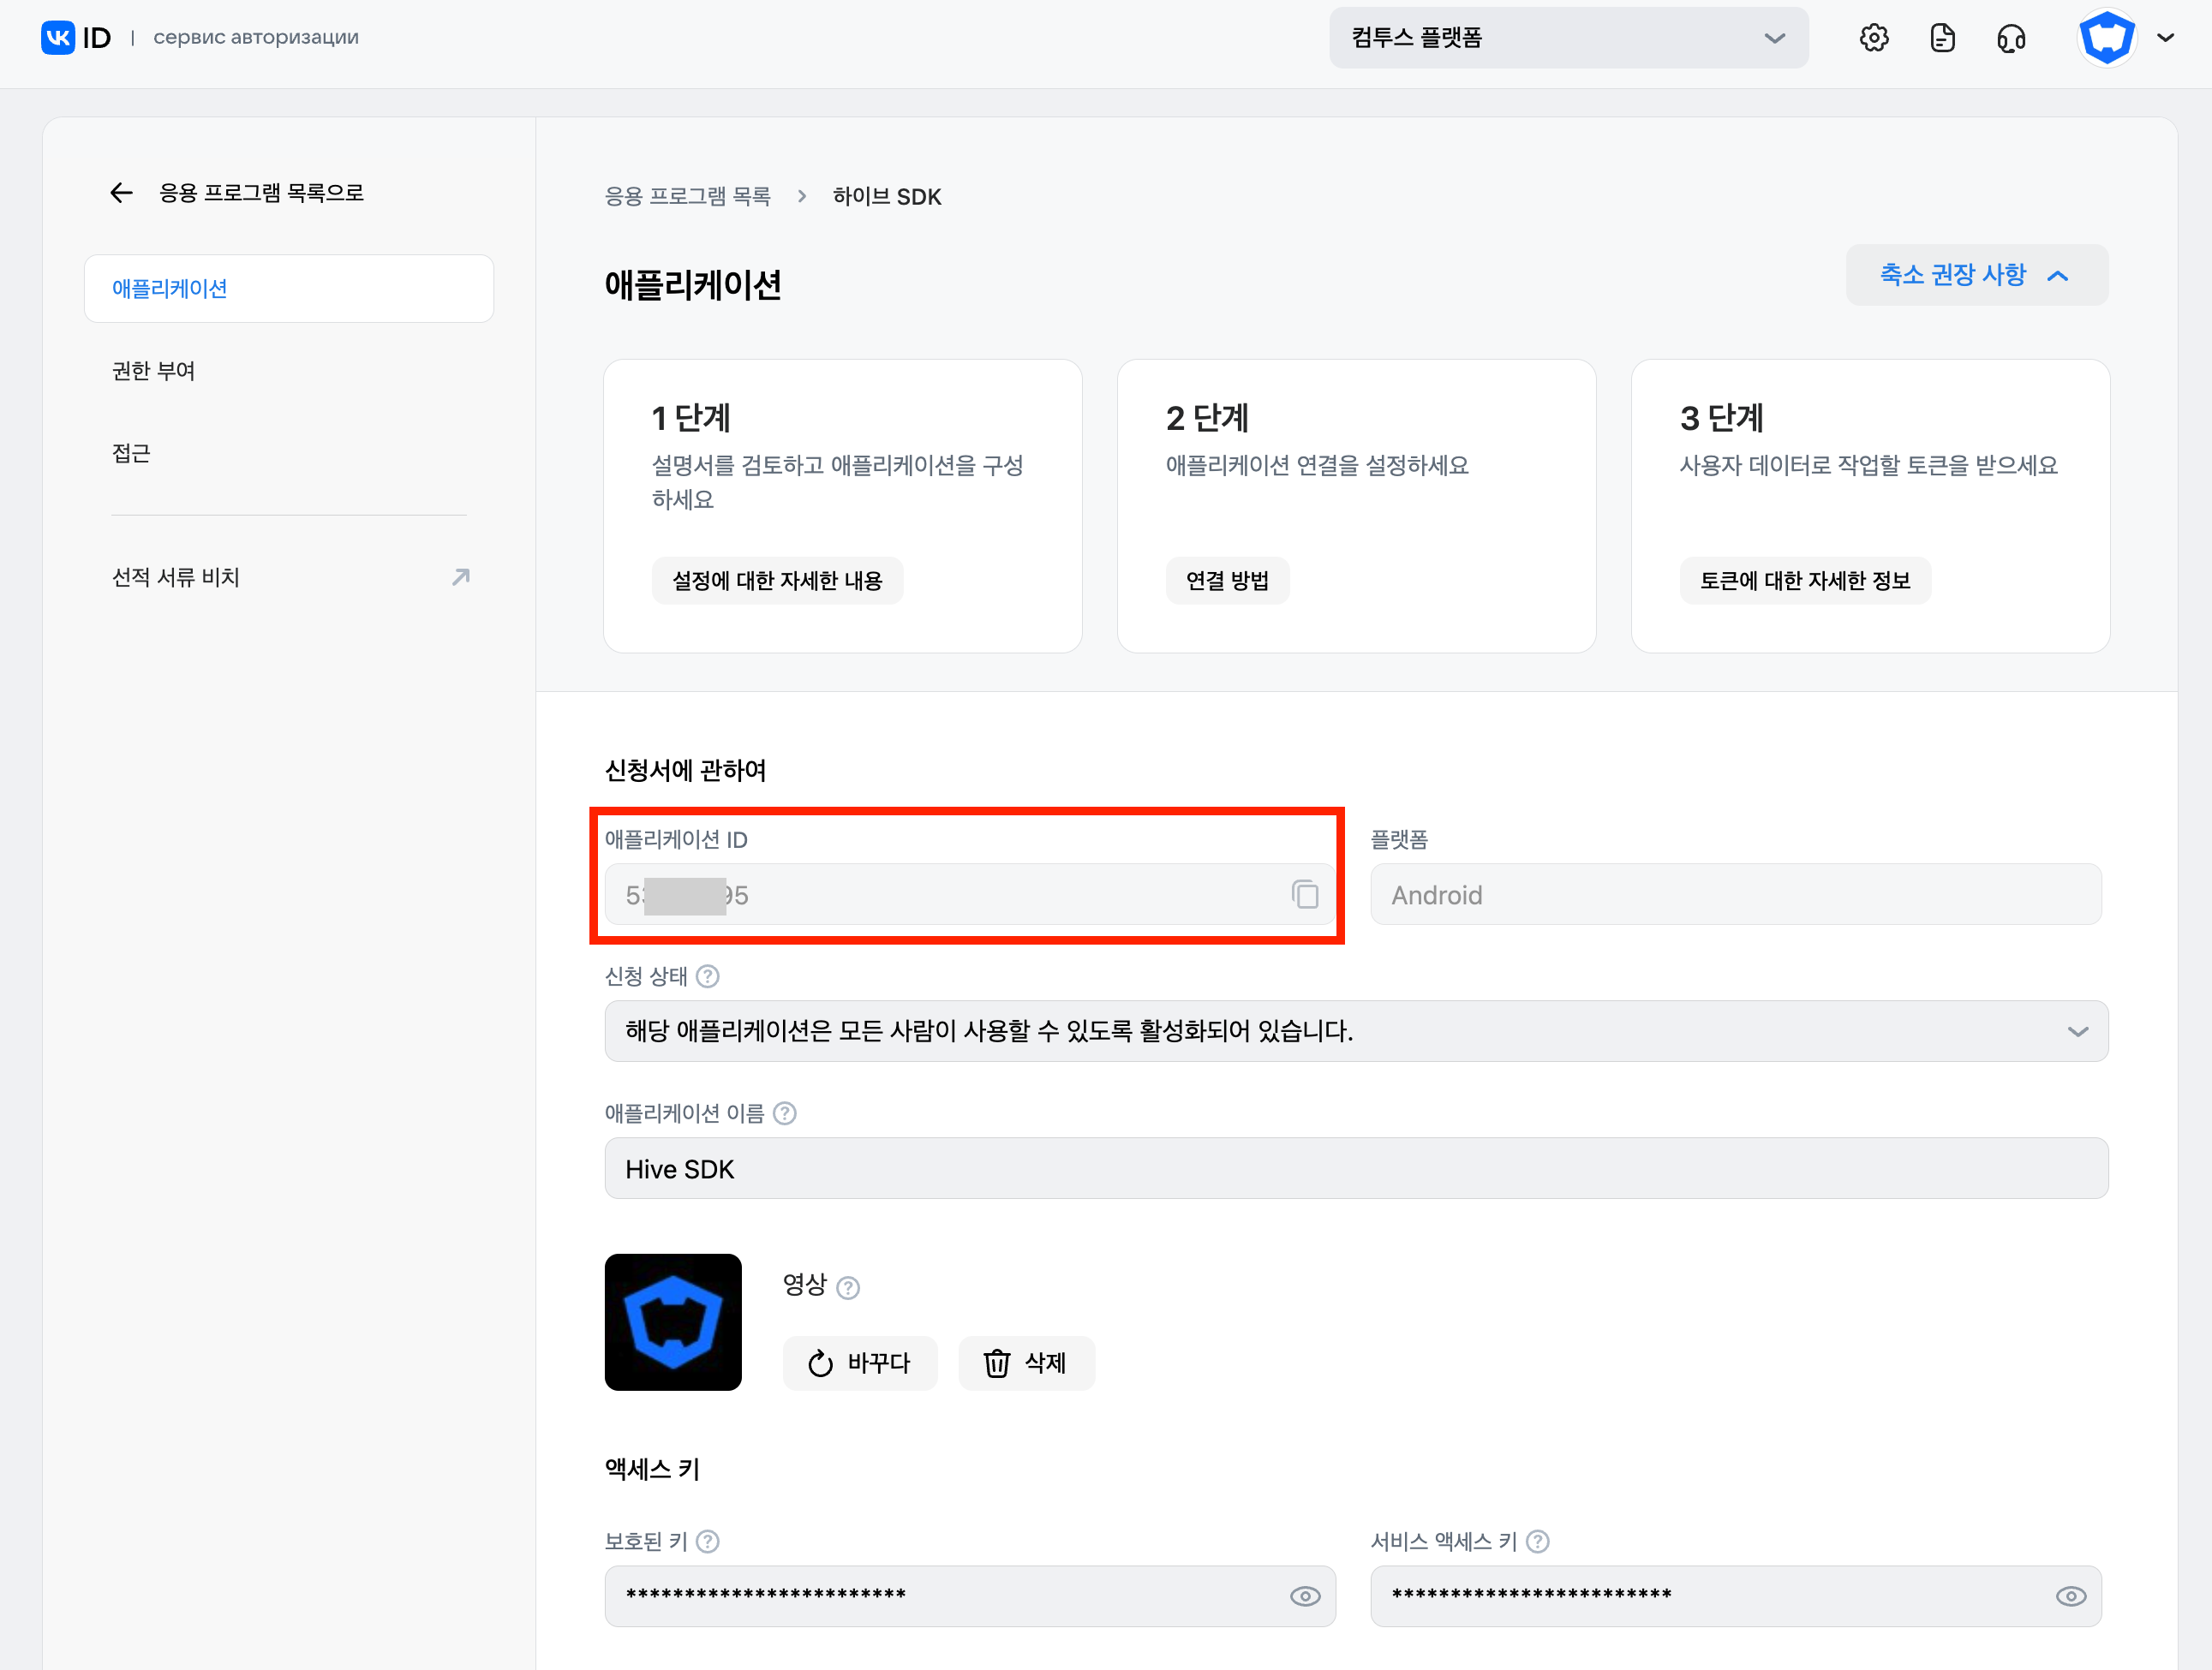The height and width of the screenshot is (1670, 2212).
Task: Open the documentation file icon in header
Action: tap(1942, 38)
